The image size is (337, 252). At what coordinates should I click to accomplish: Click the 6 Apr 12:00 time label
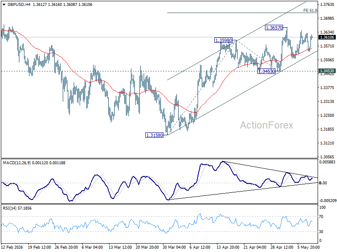click(200, 247)
